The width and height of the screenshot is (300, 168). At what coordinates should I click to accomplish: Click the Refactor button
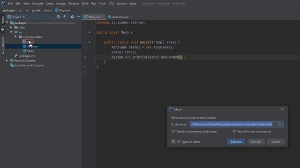[x=236, y=142]
